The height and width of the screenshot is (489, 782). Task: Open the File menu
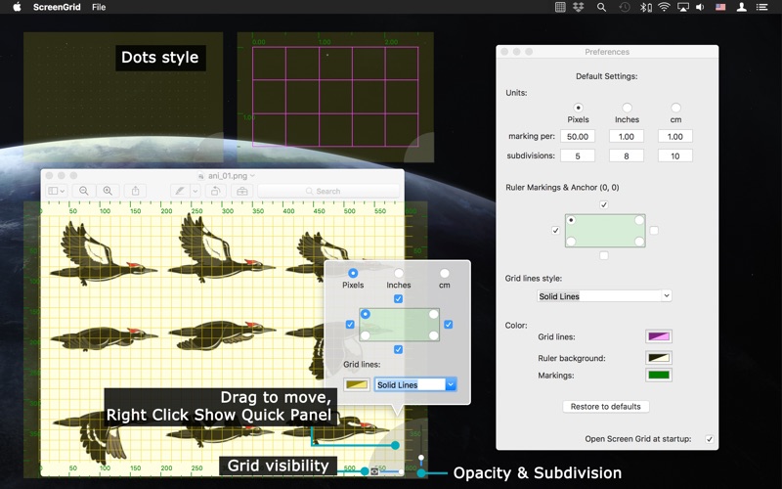tap(99, 7)
